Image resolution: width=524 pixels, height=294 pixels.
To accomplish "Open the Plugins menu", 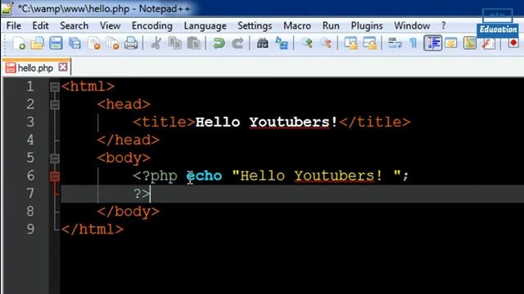I will pos(367,25).
